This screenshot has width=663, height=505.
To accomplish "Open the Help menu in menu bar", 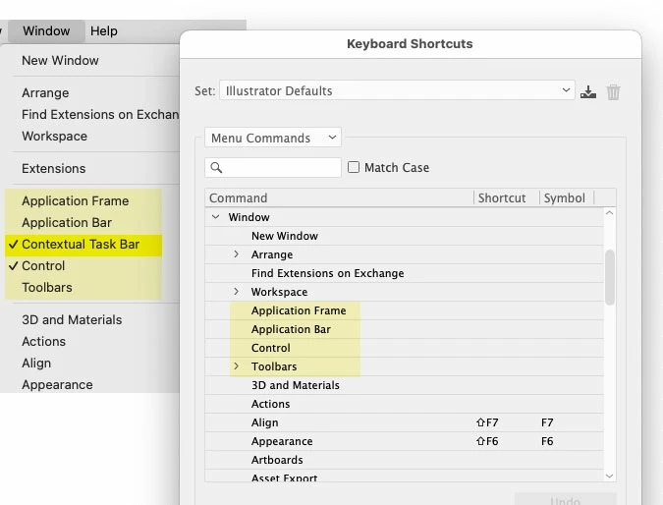I will point(103,31).
